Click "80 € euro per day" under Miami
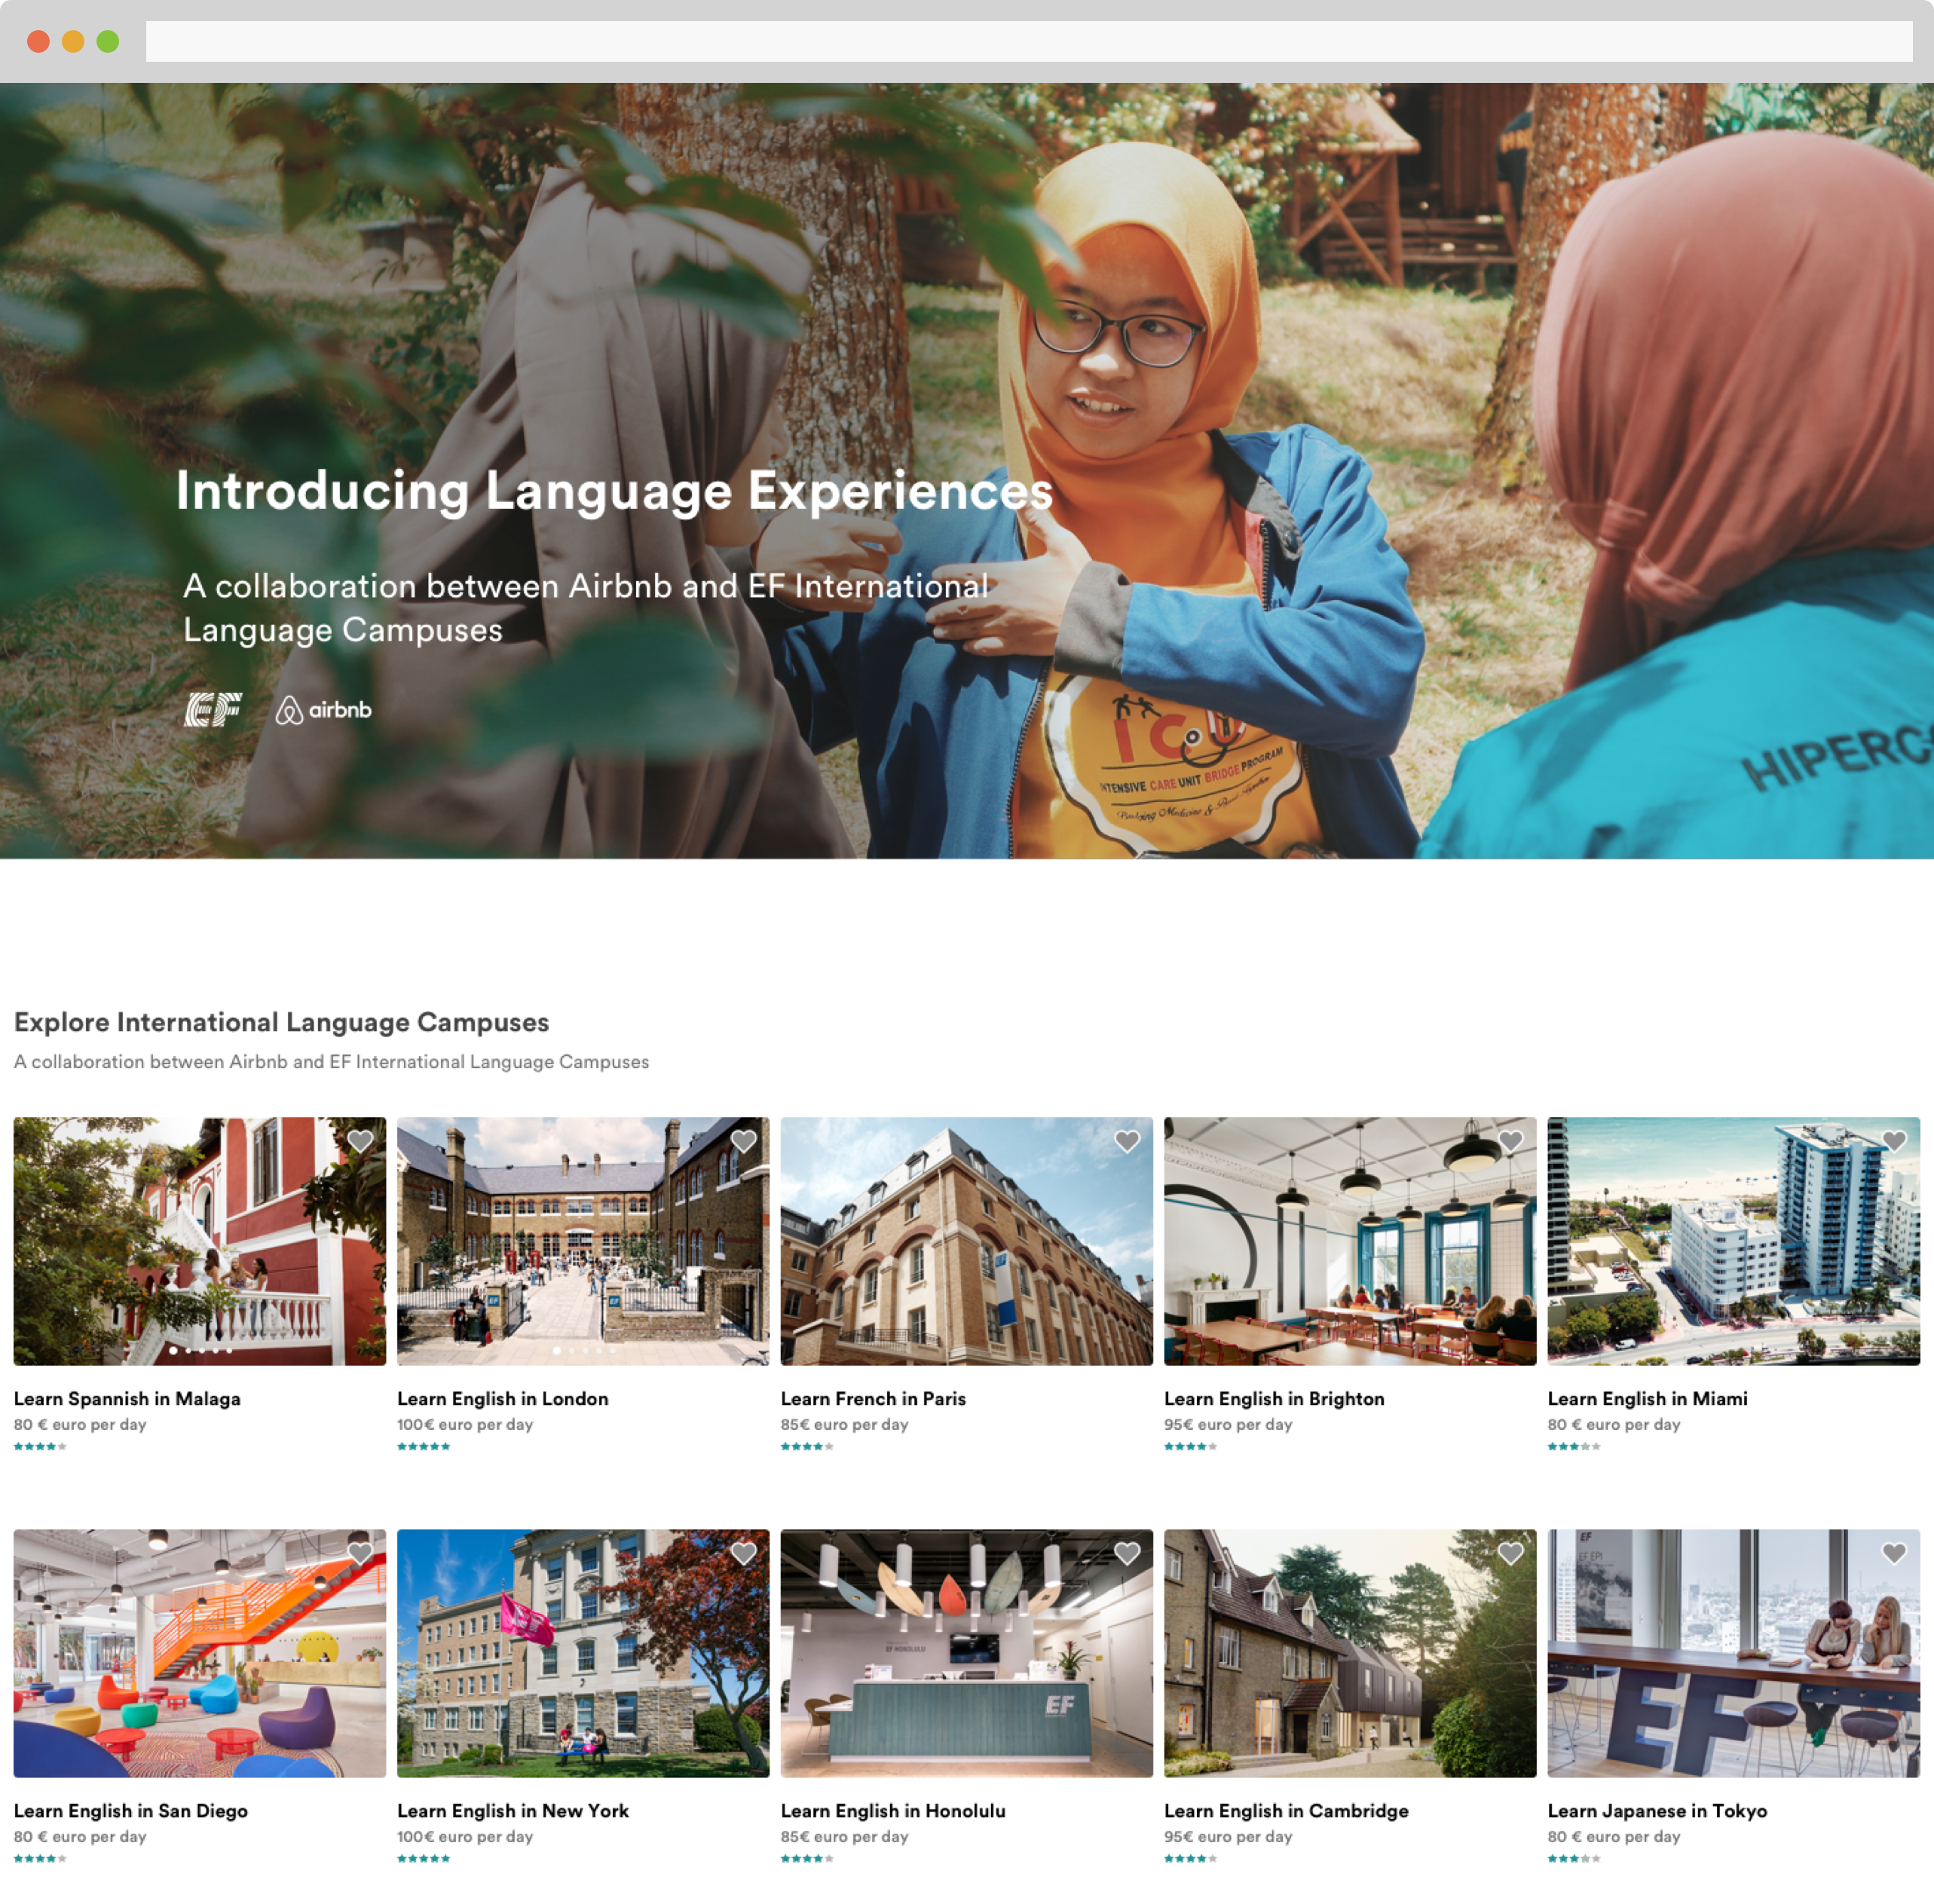This screenshot has height=1904, width=1934. point(1614,1424)
